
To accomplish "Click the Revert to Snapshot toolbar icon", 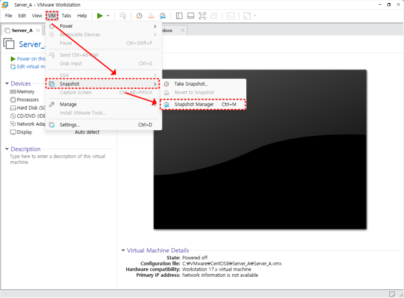I will [x=151, y=16].
